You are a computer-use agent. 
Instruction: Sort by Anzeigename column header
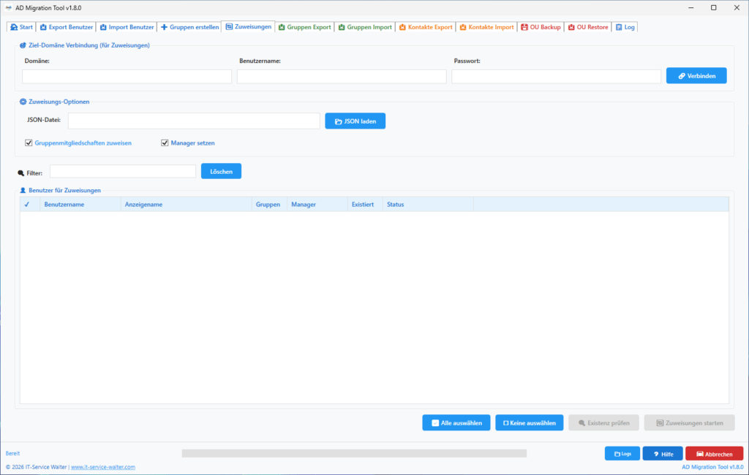click(187, 205)
